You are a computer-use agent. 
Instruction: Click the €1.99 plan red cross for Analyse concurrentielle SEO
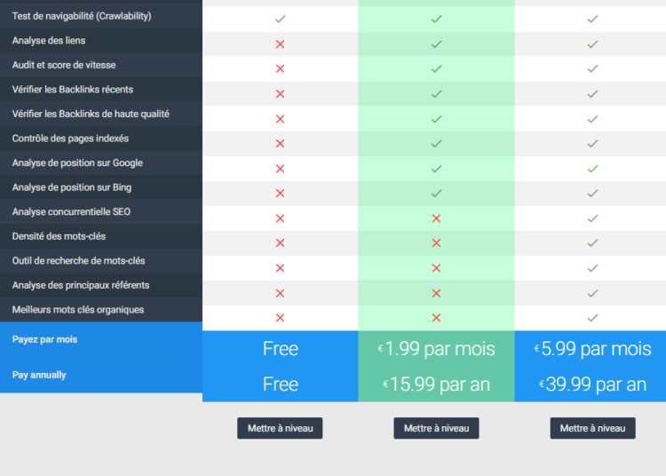[x=436, y=218]
